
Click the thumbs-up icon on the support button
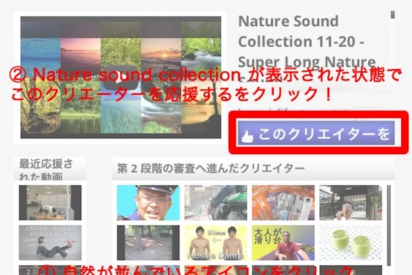(x=248, y=136)
